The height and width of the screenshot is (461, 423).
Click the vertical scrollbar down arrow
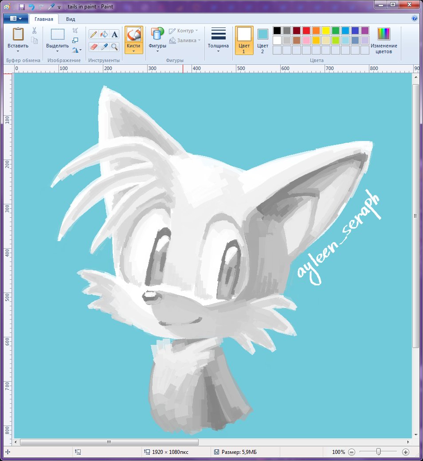[415, 434]
